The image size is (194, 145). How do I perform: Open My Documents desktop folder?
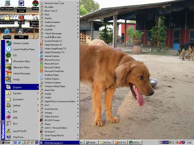tap(7, 20)
